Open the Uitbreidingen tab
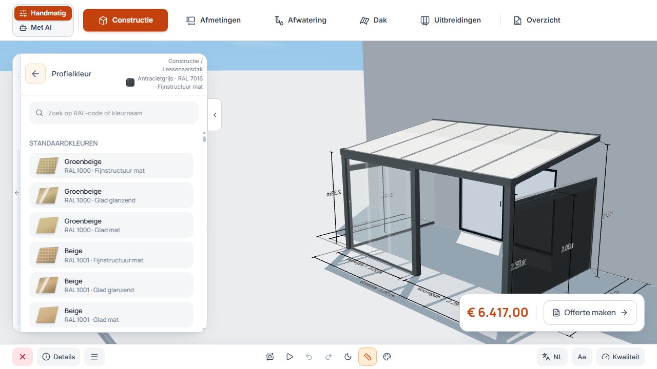The image size is (657, 369). coord(450,20)
